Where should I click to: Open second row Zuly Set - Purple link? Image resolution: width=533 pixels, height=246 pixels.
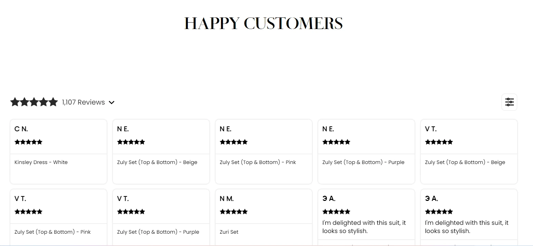tap(158, 232)
